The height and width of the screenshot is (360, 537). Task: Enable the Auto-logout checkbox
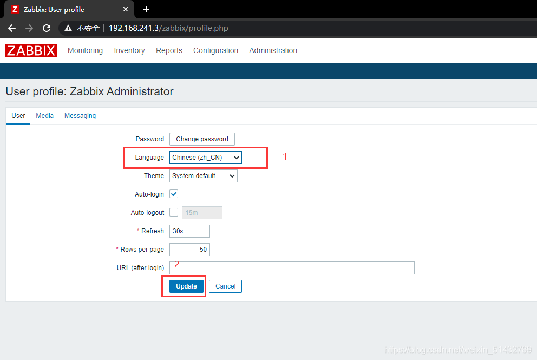(x=174, y=212)
